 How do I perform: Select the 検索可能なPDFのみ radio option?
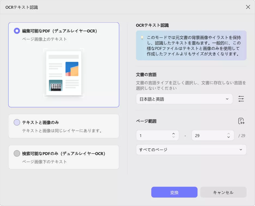tap(17, 153)
